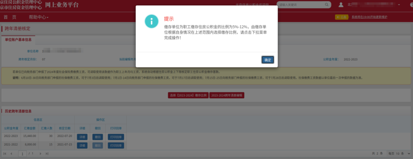
Task: Go to the next page with the pager arrow
Action: tap(41, 154)
